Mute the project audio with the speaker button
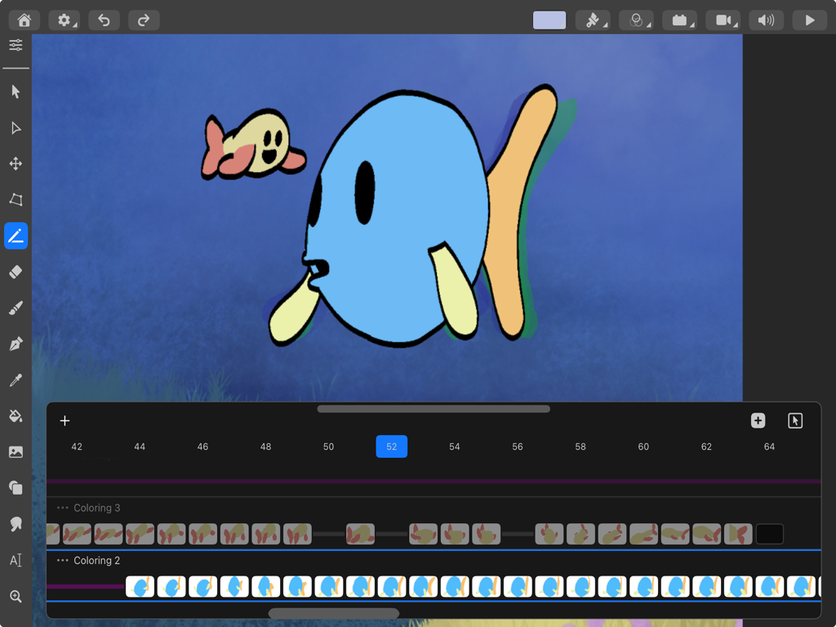 [x=767, y=20]
